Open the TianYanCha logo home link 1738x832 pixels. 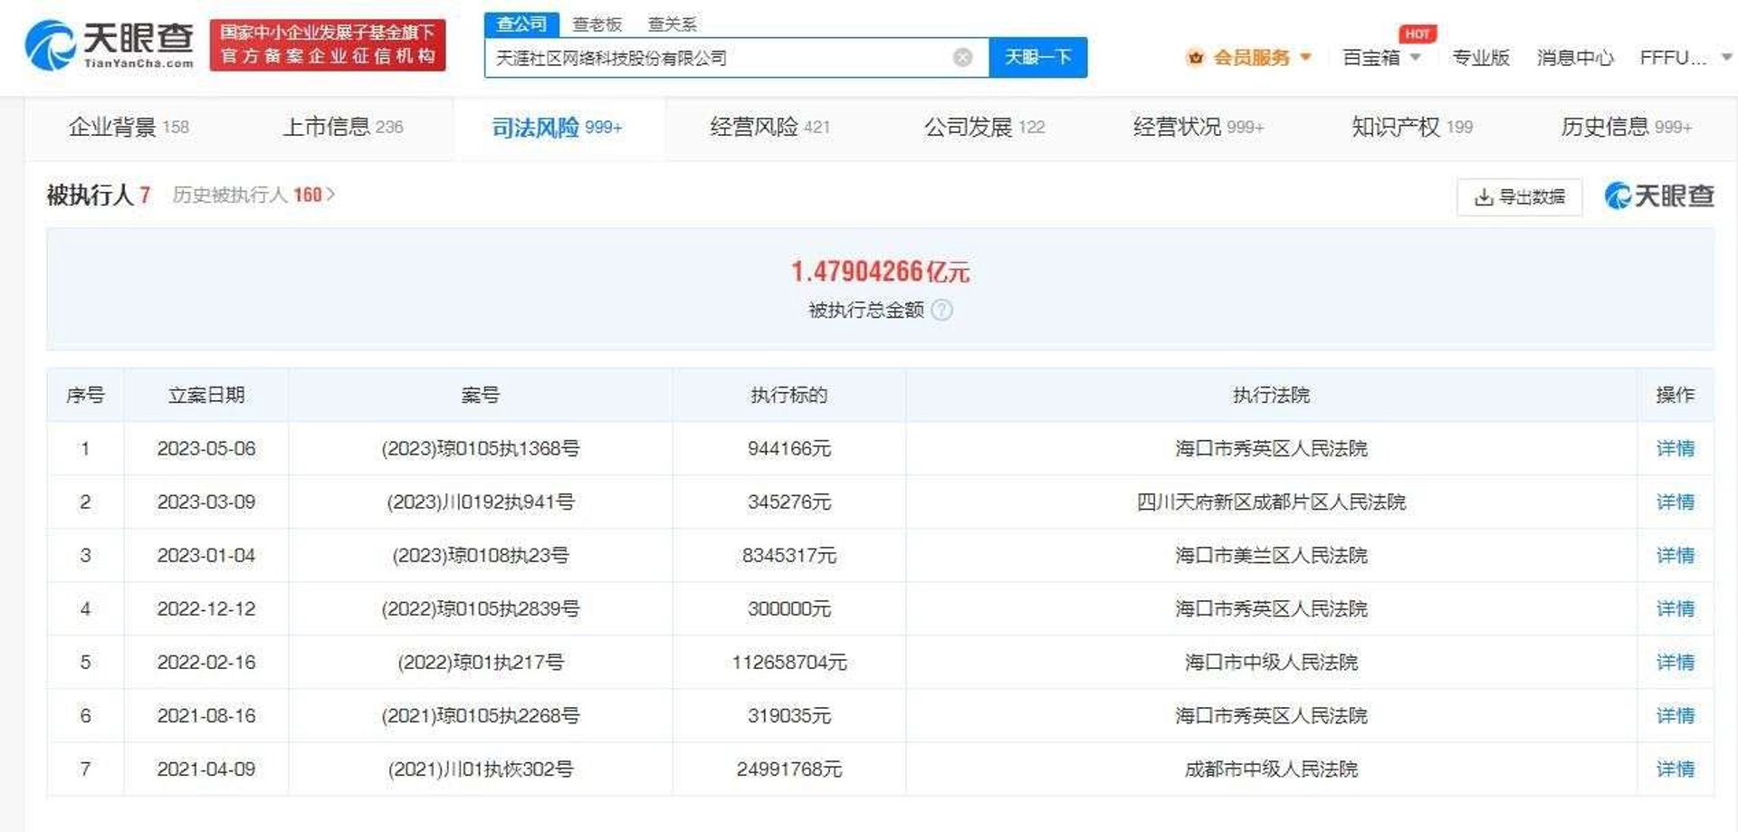coord(109,45)
